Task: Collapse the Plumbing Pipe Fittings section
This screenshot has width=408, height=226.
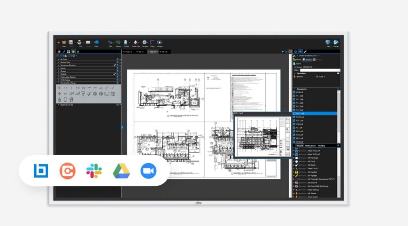Action: click(x=58, y=83)
